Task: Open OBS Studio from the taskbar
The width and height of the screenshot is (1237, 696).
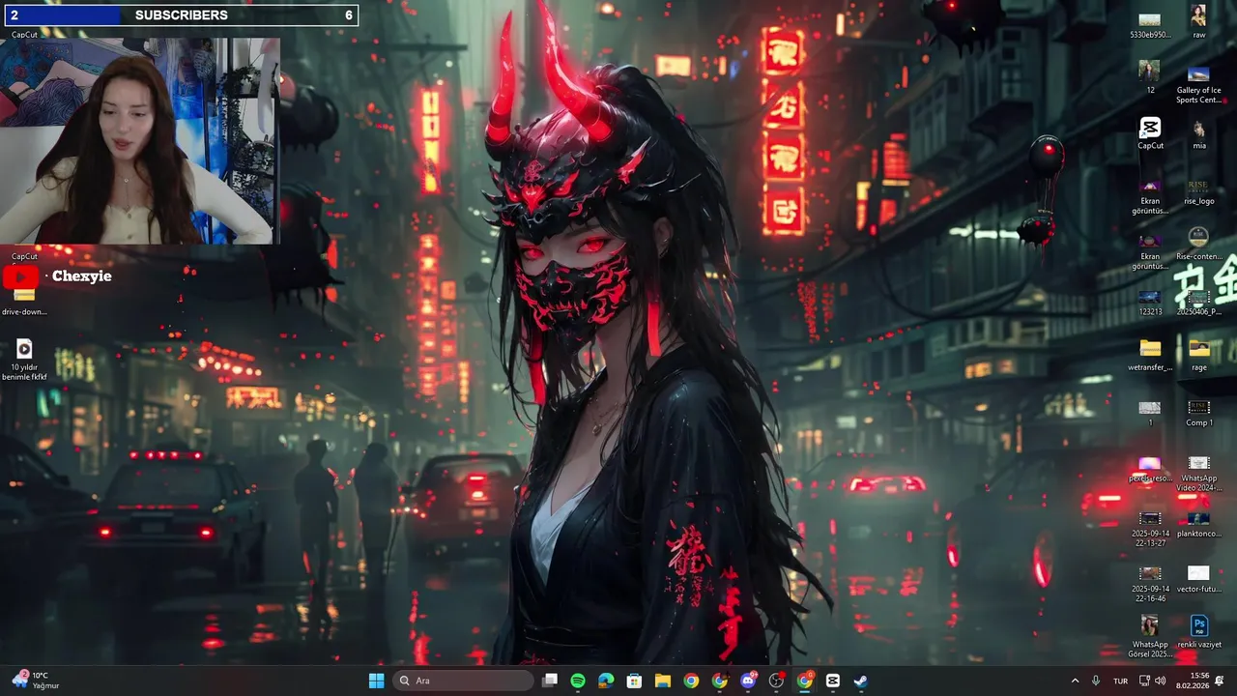Action: (x=776, y=681)
